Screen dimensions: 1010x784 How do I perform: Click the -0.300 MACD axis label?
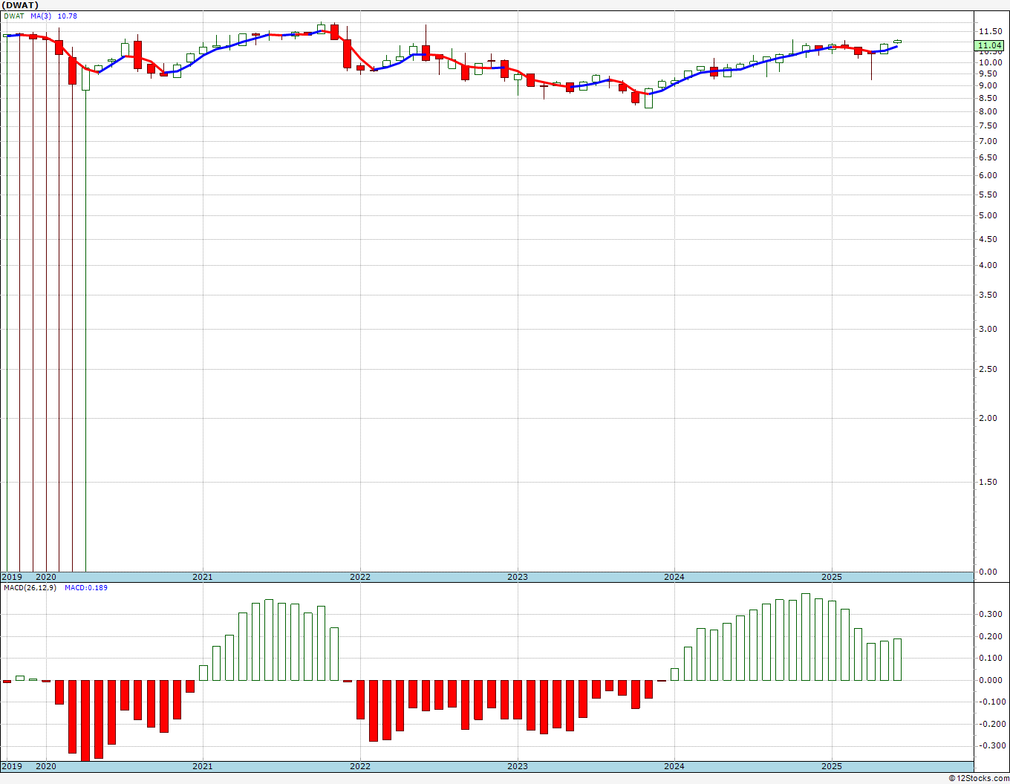pos(991,746)
